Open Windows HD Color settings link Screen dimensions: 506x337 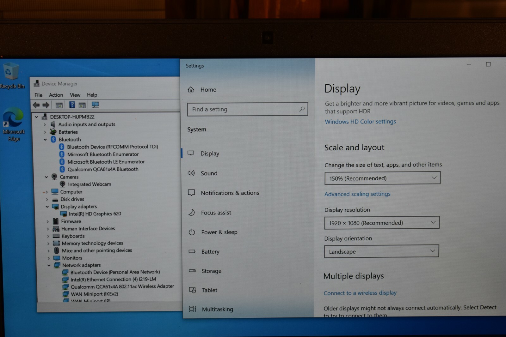[360, 121]
